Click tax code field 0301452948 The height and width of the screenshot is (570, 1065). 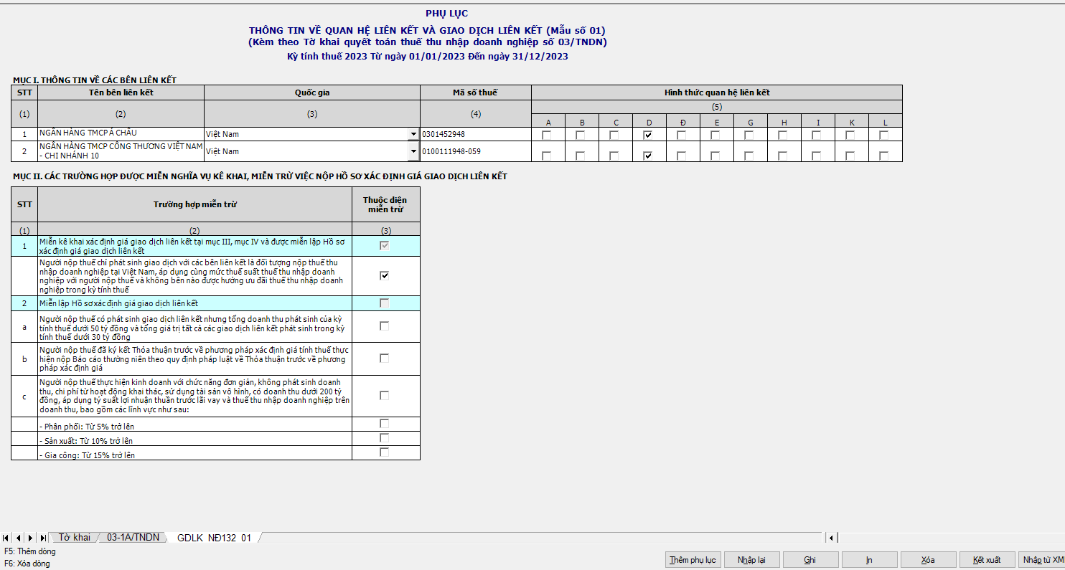[475, 134]
